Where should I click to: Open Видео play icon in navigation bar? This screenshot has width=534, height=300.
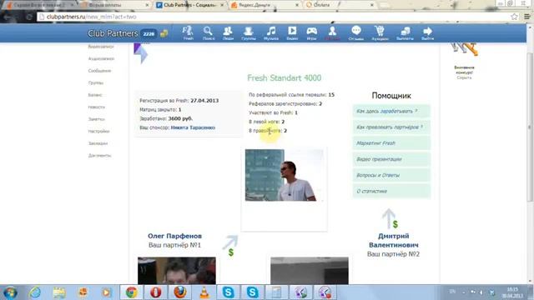click(x=292, y=33)
